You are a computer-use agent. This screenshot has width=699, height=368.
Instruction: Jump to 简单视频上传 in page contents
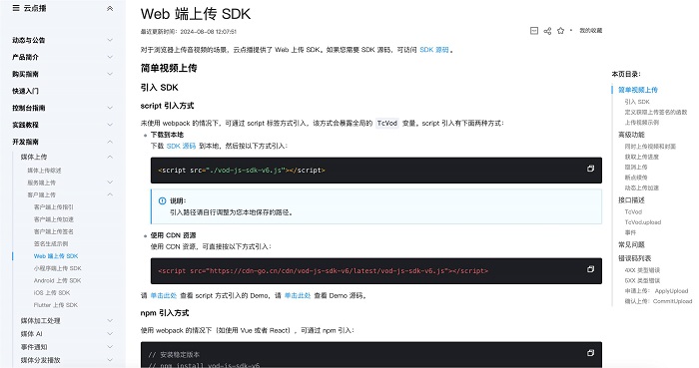point(638,90)
